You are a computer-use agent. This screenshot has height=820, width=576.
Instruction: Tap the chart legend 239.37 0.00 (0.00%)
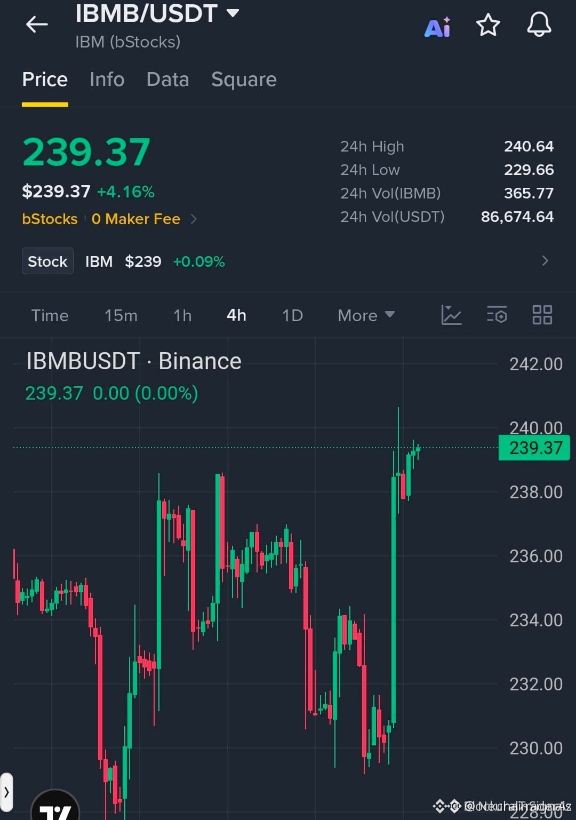point(111,393)
